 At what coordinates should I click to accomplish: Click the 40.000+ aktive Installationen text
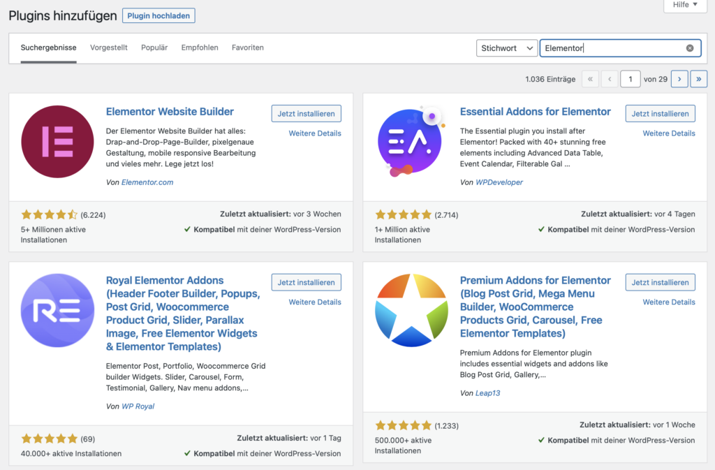[x=71, y=453]
